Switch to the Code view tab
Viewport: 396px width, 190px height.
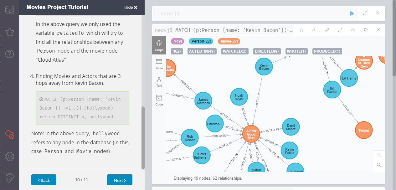(159, 100)
